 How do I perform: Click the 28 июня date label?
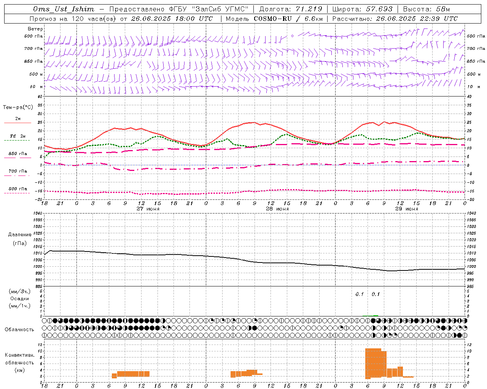(277, 209)
